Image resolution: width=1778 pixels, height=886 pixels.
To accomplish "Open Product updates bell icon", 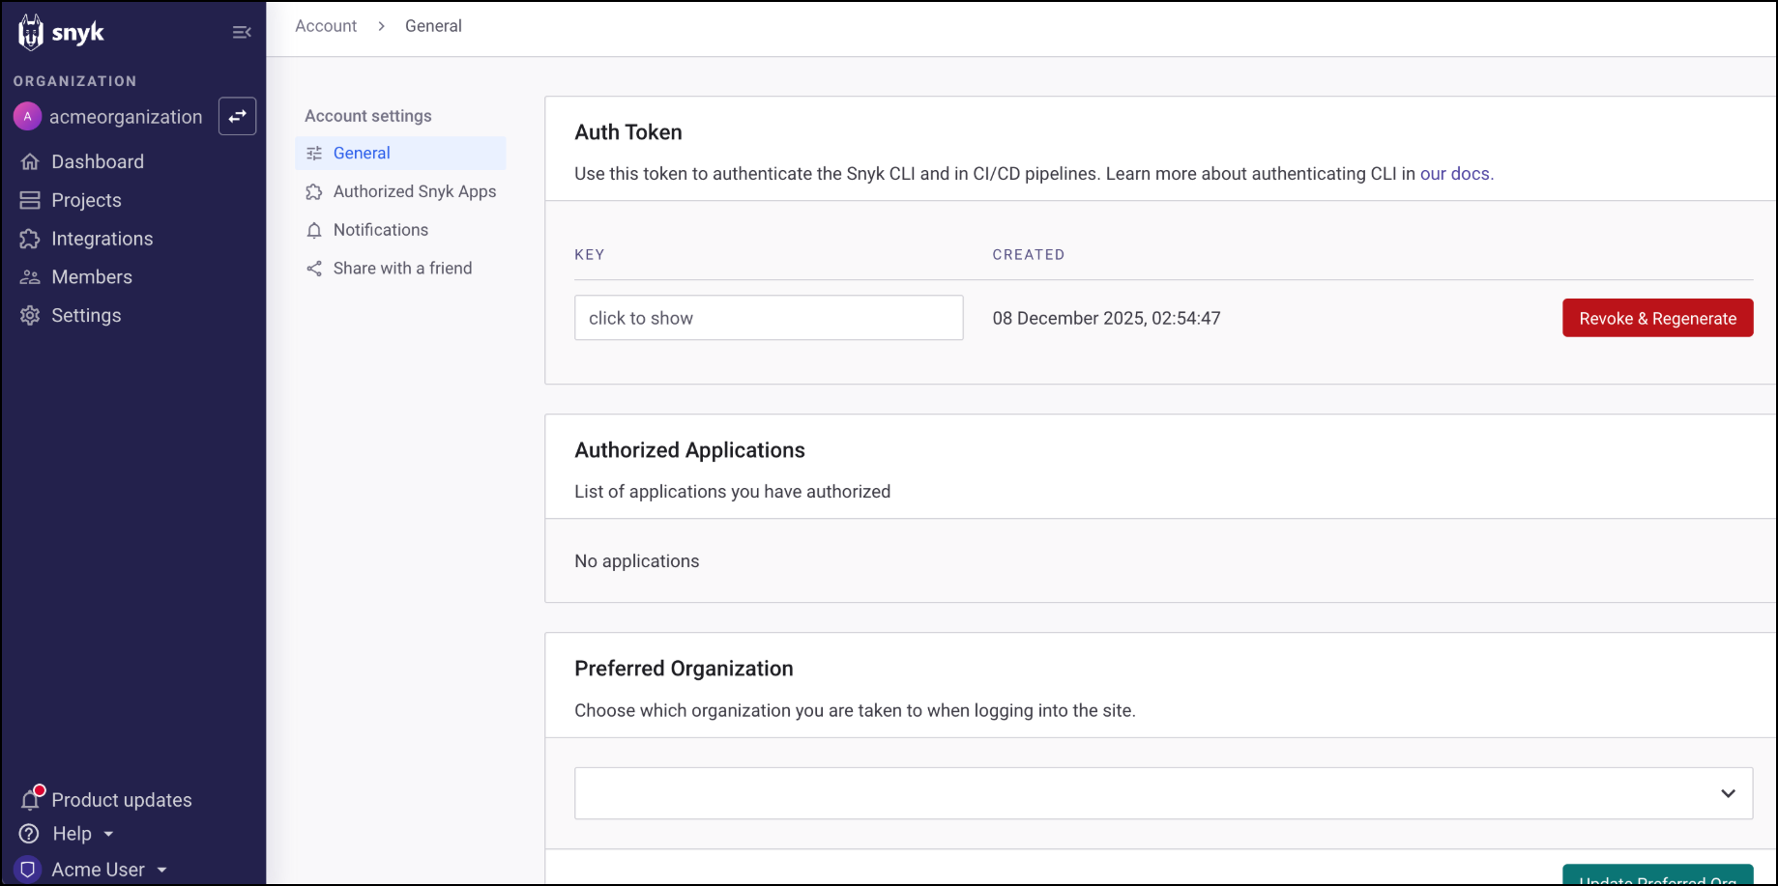I will [x=31, y=799].
